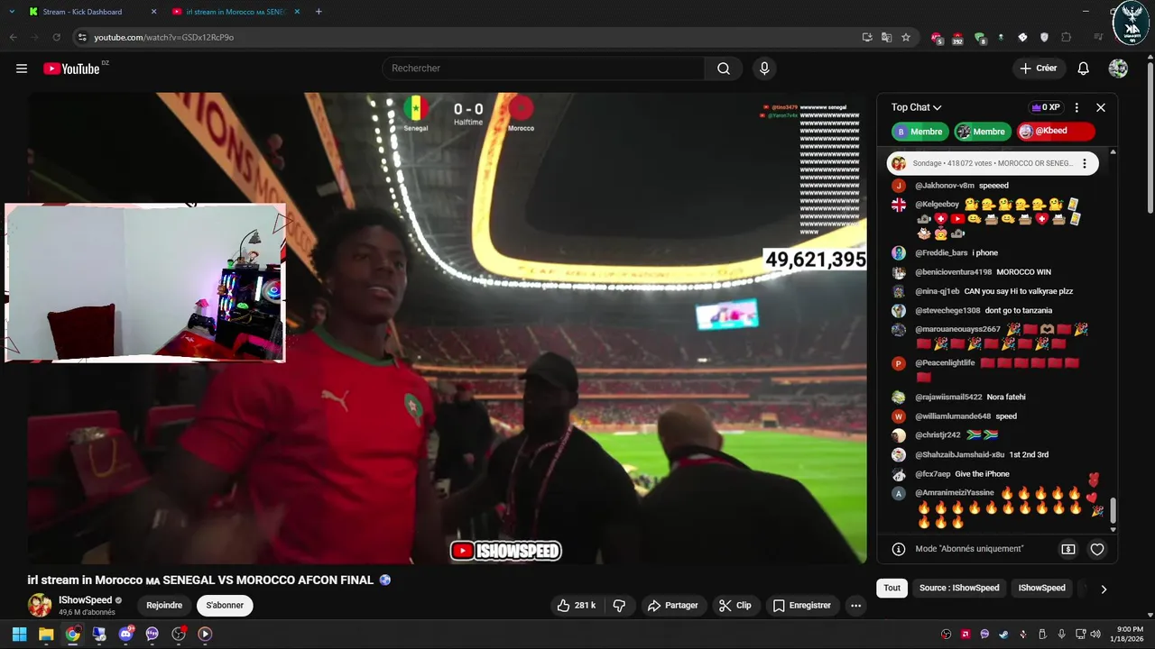Open live chat three-dot options menu
This screenshot has width=1155, height=649.
(1076, 107)
